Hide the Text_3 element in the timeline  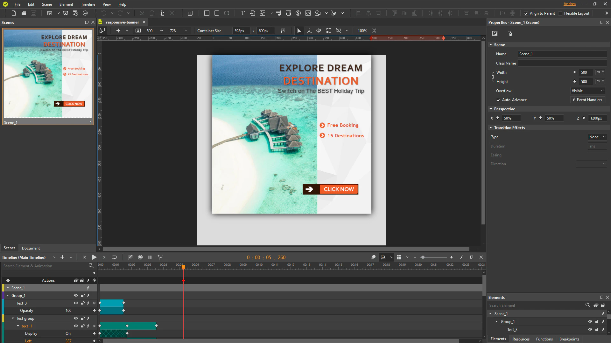76,303
